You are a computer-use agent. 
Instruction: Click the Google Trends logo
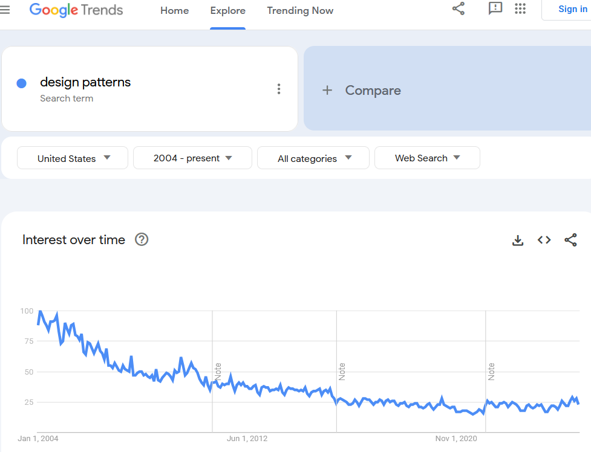pyautogui.click(x=76, y=10)
